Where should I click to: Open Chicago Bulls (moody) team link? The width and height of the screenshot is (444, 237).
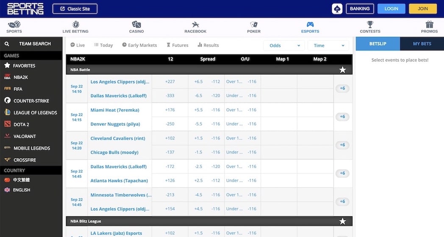pos(114,153)
